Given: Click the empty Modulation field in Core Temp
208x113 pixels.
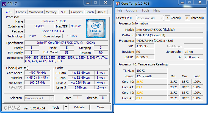Looking at the screenshot, I should (193, 46).
